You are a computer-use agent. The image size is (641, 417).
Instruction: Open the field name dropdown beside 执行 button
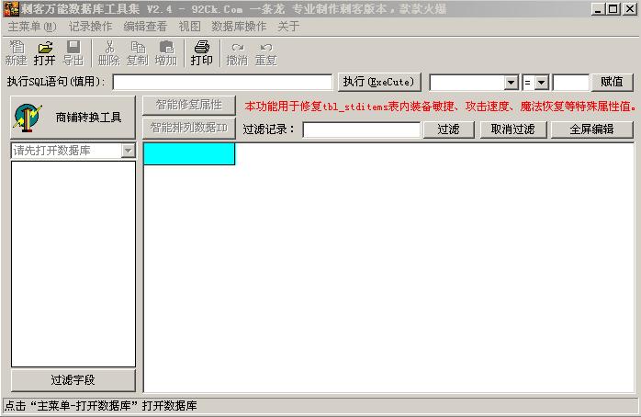511,83
